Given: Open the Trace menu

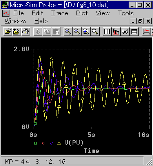Looking at the screenshot, I should tap(60, 13).
